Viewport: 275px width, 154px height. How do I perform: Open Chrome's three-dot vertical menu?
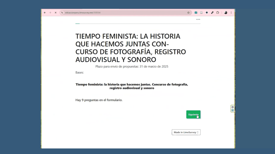click(231, 13)
